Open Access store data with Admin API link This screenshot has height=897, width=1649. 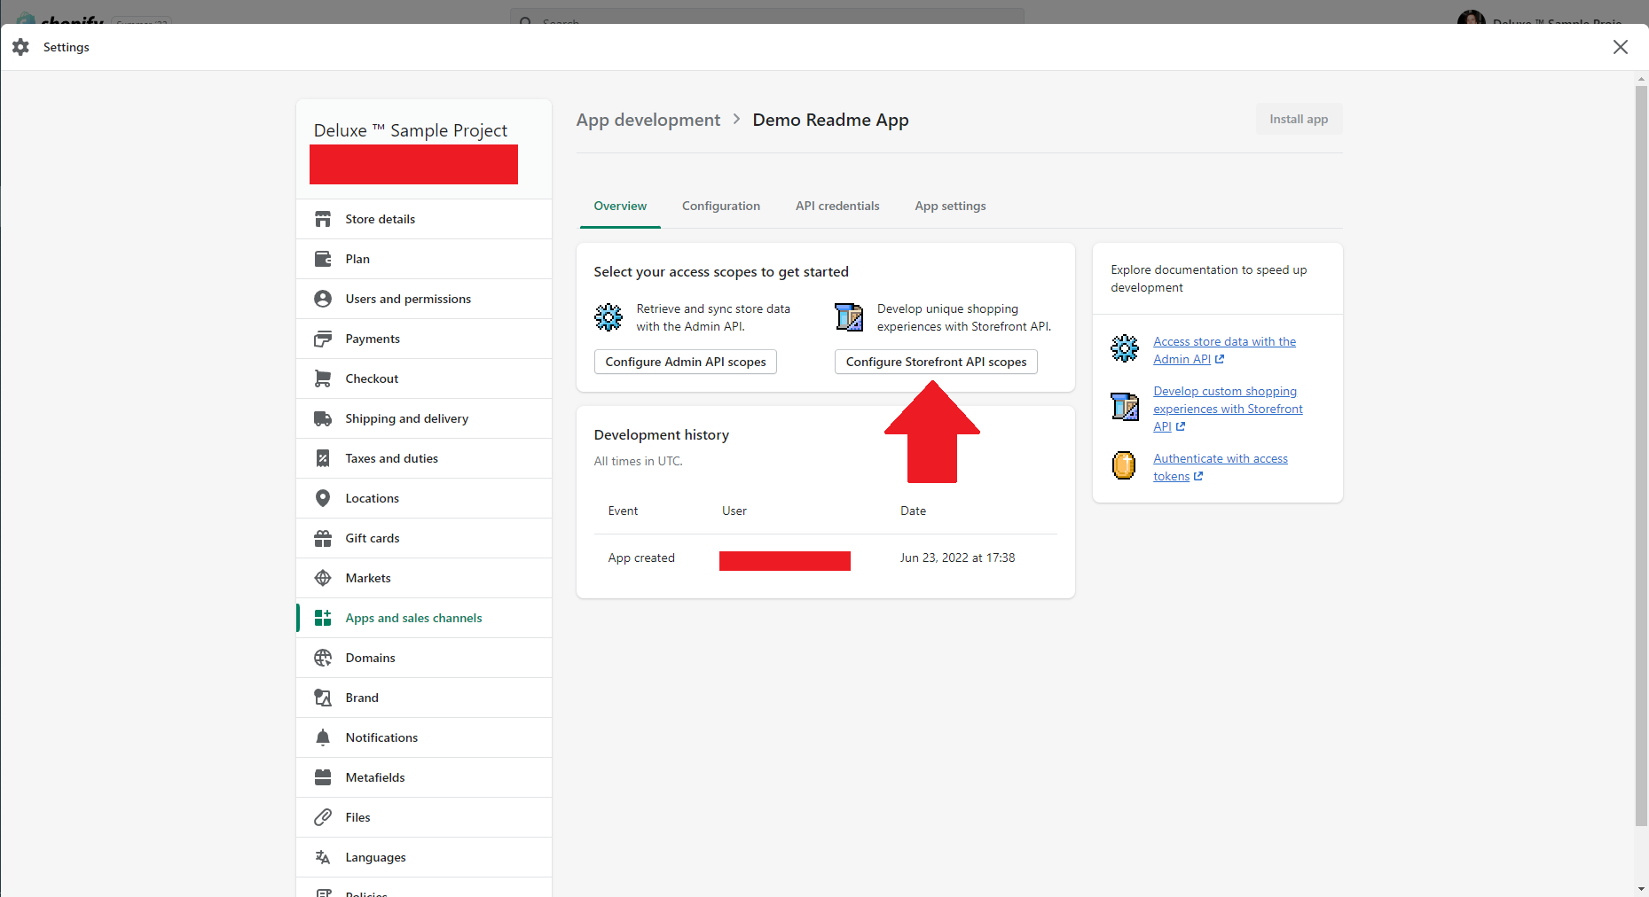[x=1224, y=350]
